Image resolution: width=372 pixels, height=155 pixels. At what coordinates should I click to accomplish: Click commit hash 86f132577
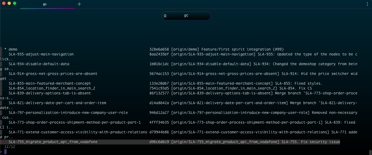tap(159, 93)
